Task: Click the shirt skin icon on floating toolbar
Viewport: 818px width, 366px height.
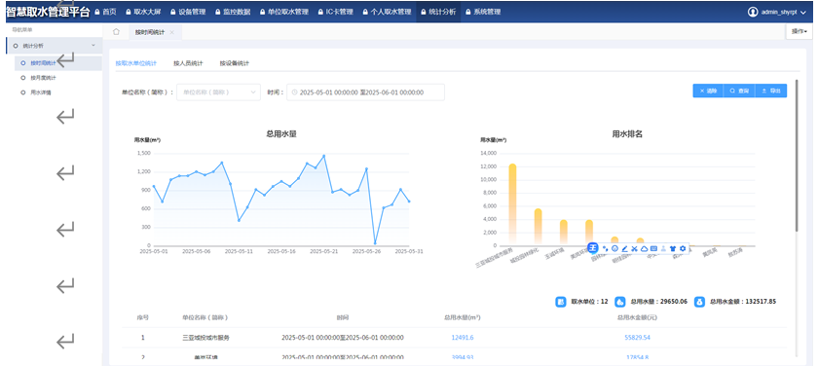Action: [x=673, y=248]
